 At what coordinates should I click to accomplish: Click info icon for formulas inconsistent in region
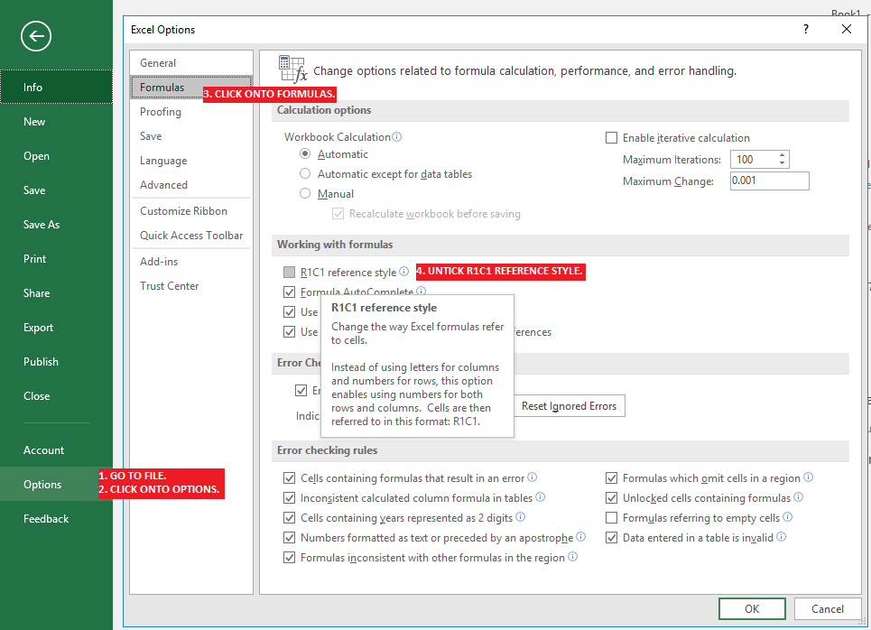(x=573, y=557)
